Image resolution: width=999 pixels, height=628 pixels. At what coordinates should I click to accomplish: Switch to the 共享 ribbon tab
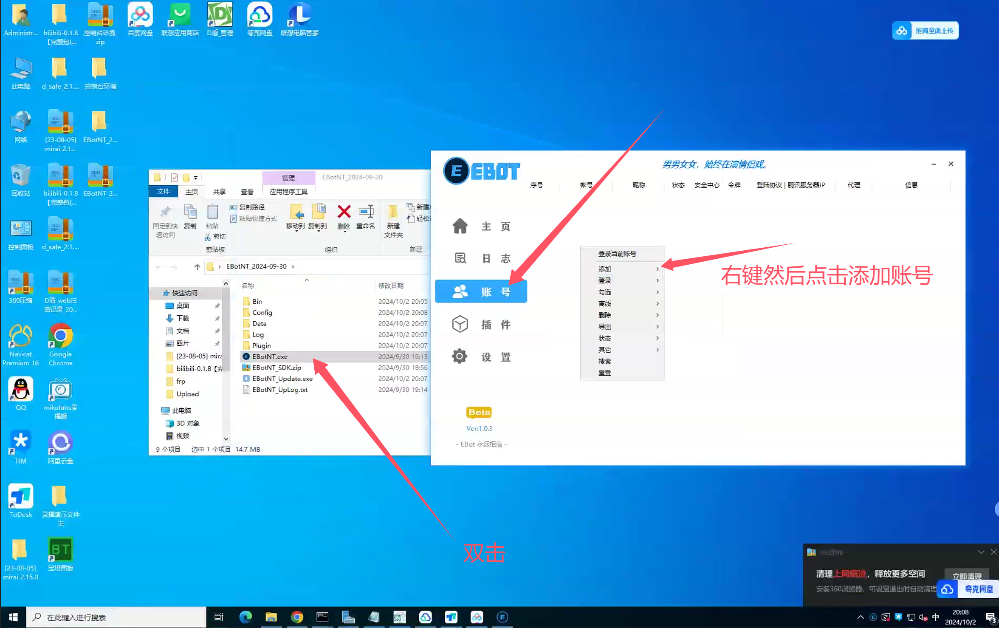tap(219, 192)
